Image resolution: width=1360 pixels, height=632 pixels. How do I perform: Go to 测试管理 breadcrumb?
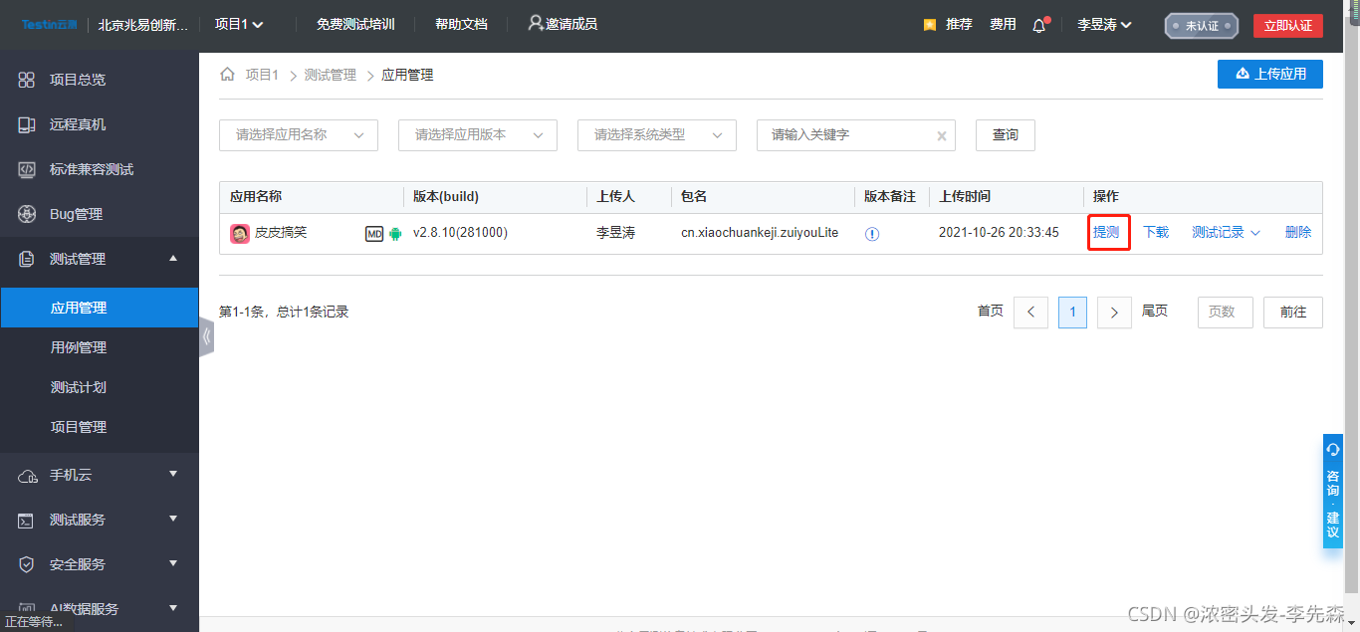tap(331, 75)
